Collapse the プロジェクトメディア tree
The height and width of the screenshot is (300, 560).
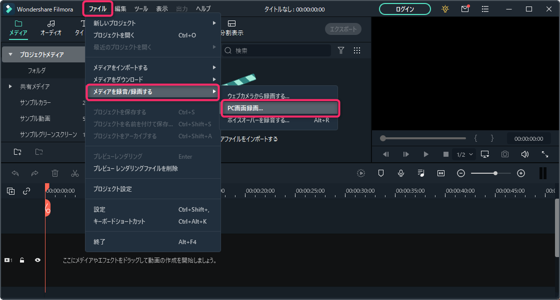10,54
